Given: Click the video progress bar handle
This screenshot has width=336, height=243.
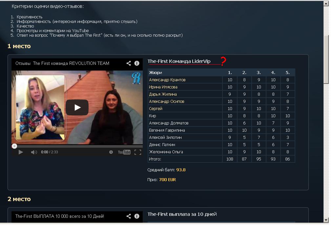Looking at the screenshot, I should tap(14, 146).
